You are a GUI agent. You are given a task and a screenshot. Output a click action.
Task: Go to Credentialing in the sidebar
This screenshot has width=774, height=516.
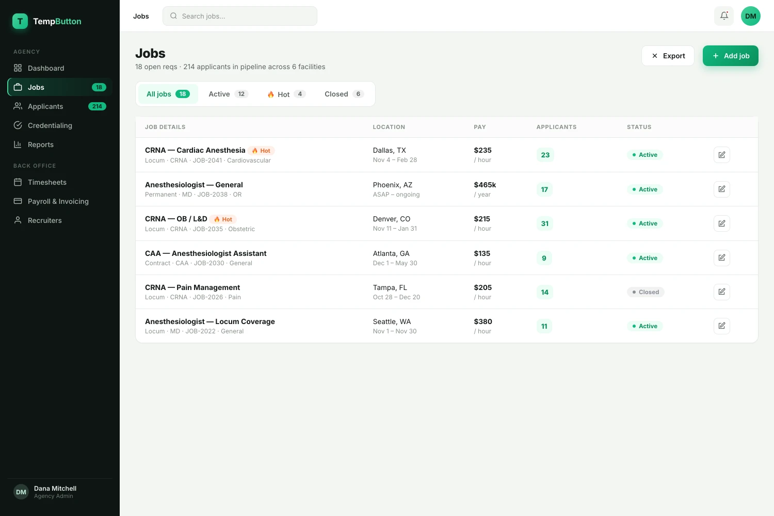[60, 125]
